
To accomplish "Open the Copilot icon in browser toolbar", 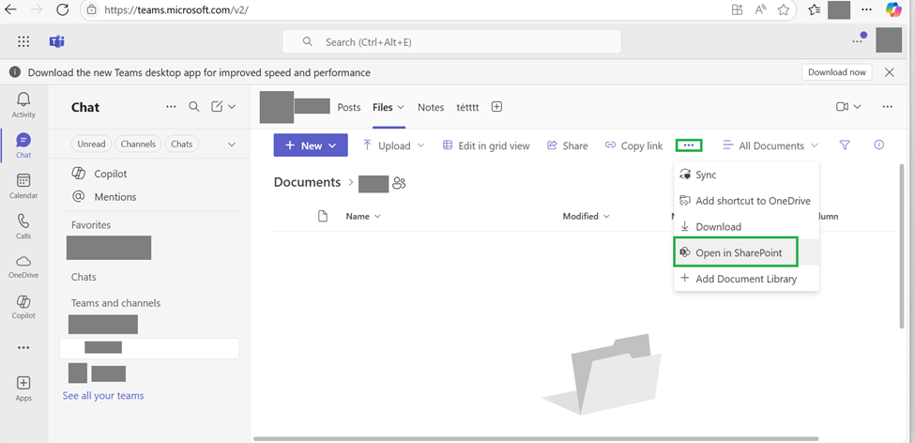I will (892, 10).
